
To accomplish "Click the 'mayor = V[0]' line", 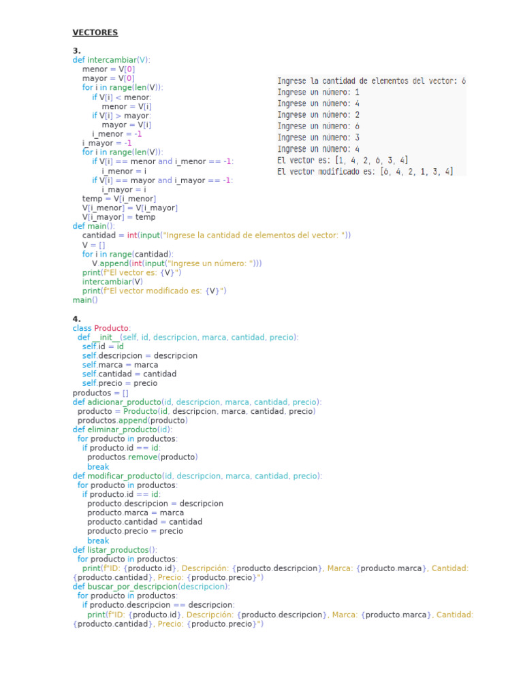I will pyautogui.click(x=108, y=78).
